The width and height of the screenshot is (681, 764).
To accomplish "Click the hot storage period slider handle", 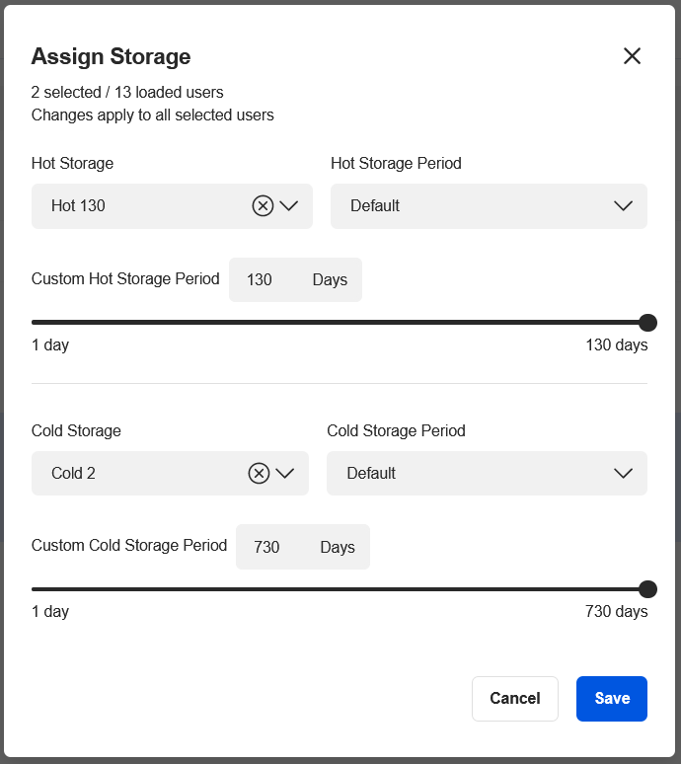I will coord(647,323).
